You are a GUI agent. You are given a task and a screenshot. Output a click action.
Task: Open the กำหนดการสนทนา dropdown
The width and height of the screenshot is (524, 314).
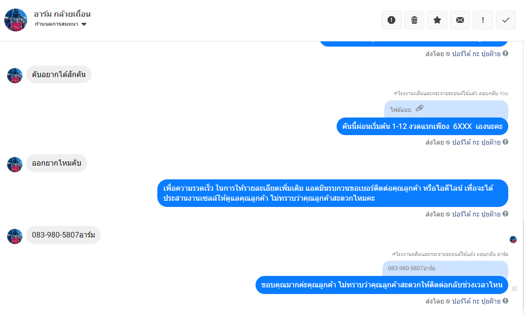pos(61,24)
